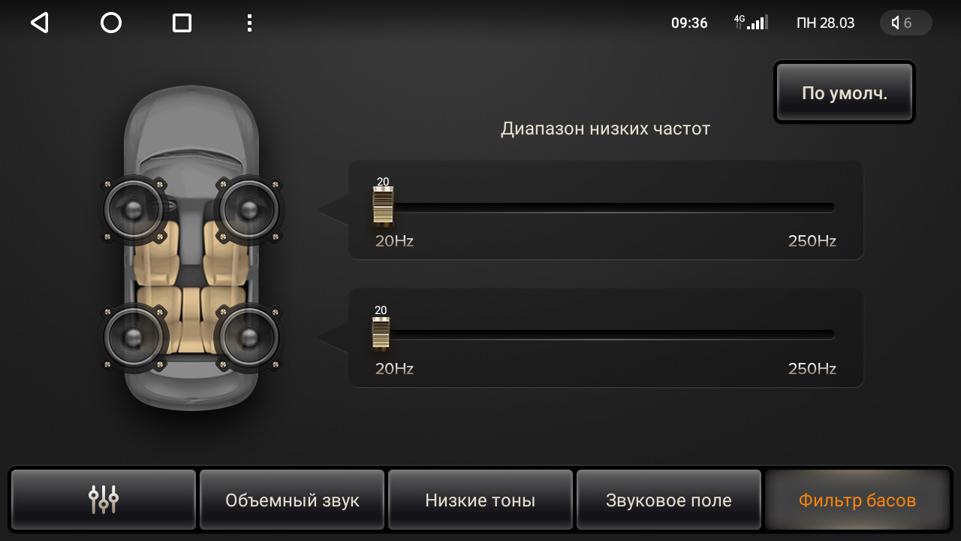Open the Звуковое поле tab
Viewport: 961px width, 541px height.
[669, 500]
